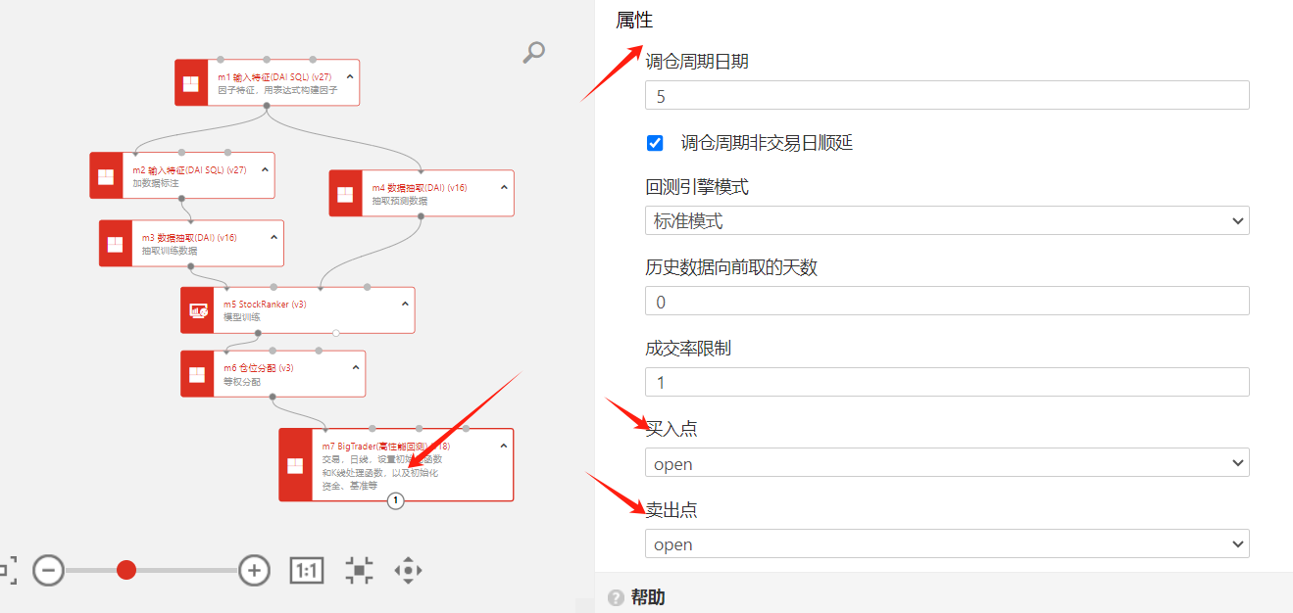Reset canvas zoom with the 1:1 icon
This screenshot has width=1293, height=613.
(x=307, y=570)
